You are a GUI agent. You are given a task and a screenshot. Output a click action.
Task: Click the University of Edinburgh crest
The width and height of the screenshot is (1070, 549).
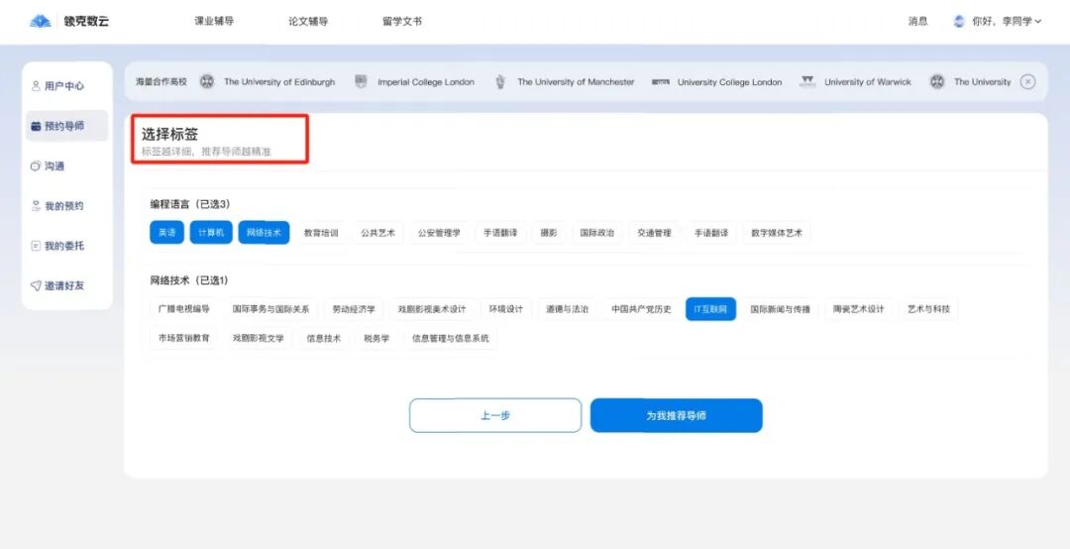pos(207,82)
